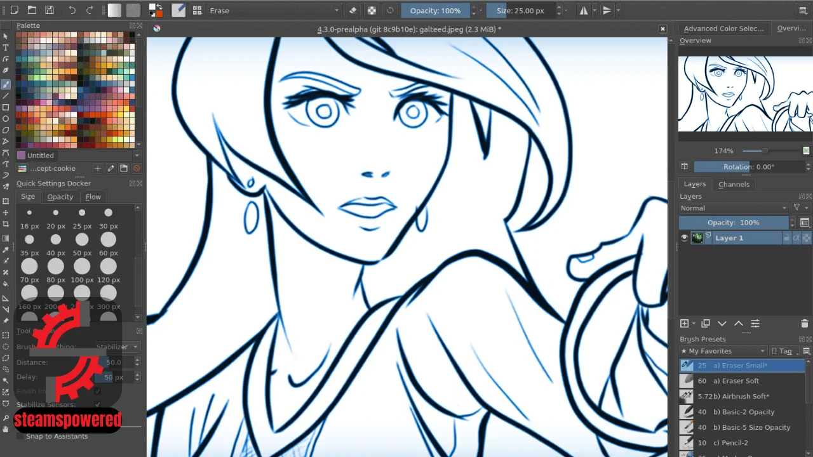The height and width of the screenshot is (457, 813).
Task: Open an existing file from the toolbar
Action: pos(32,10)
